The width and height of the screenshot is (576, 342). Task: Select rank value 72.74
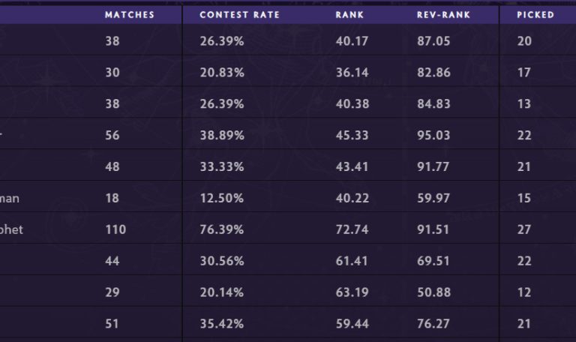352,229
